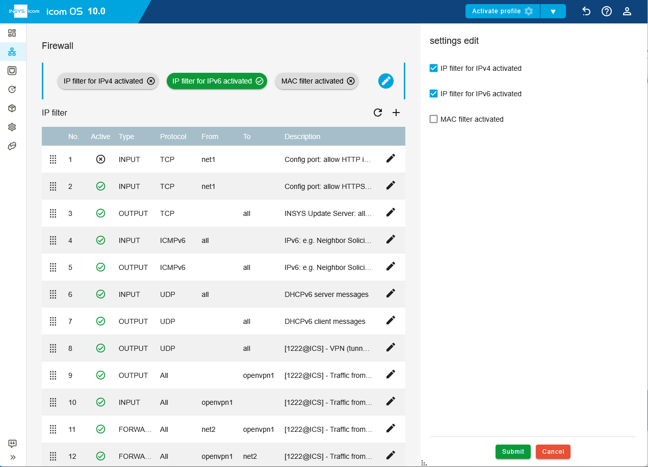Enable MAC filter activated checkbox
Screen dimensions: 648x467
click(x=434, y=119)
